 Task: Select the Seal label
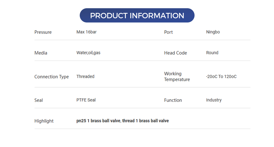click(x=39, y=100)
